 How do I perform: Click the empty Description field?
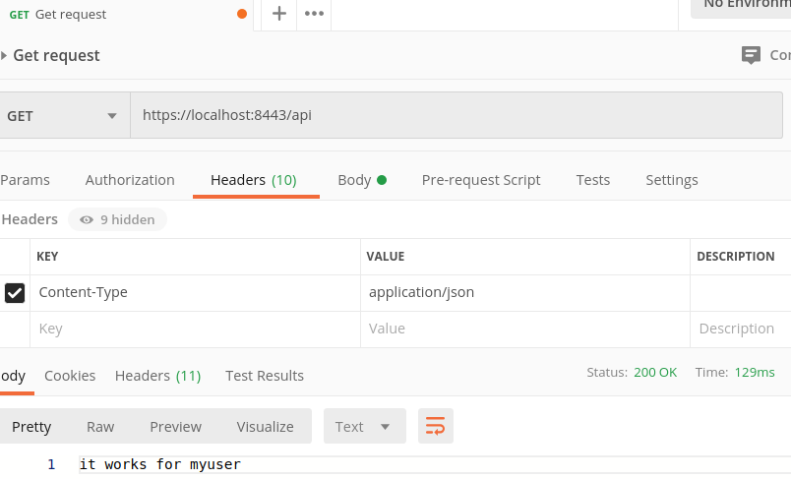[x=741, y=329]
